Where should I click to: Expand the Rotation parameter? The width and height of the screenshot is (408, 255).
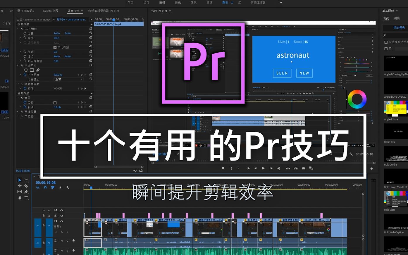tap(20, 52)
